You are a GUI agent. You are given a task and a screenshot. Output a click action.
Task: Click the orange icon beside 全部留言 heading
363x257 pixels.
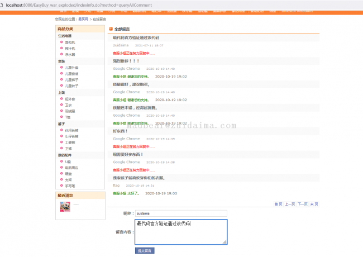point(111,28)
